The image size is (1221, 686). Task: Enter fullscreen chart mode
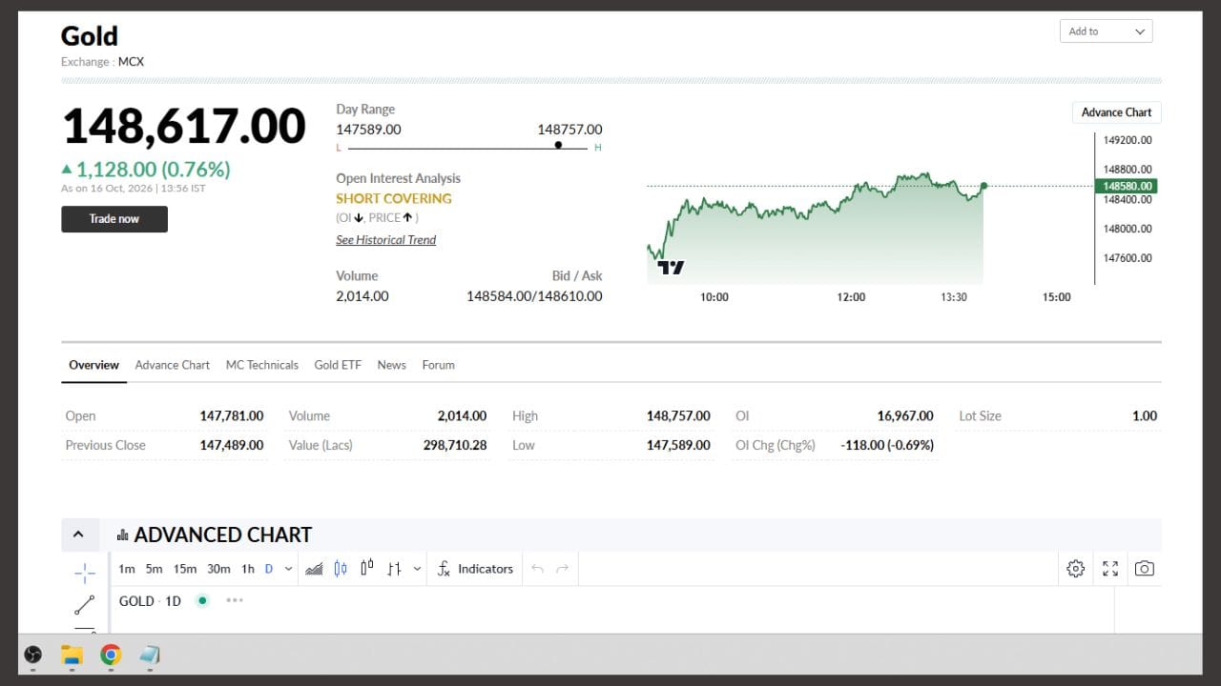[x=1110, y=569]
